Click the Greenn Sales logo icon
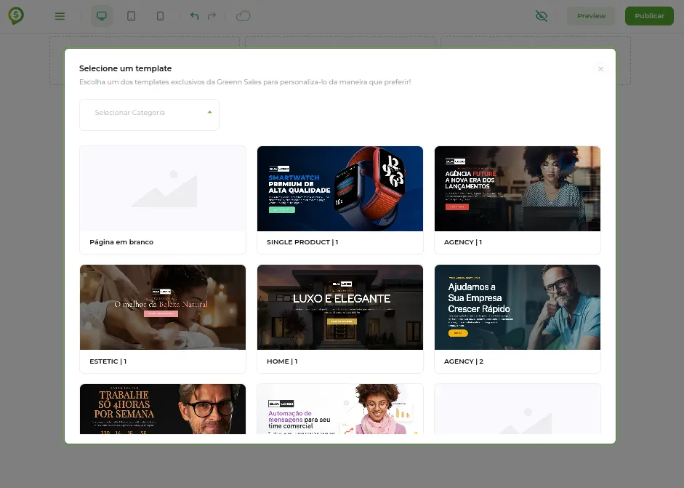This screenshot has width=684, height=488. pyautogui.click(x=16, y=16)
